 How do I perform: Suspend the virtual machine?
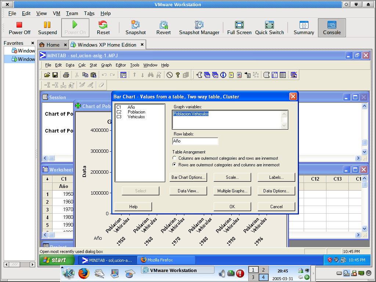47,28
